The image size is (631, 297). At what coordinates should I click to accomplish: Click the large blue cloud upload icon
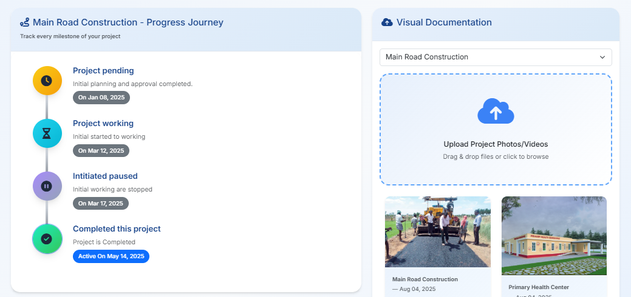(x=496, y=112)
